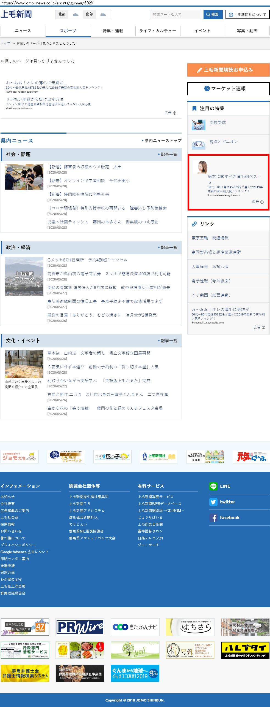
Task: Switch to the ニュース navigation tab
Action: pyautogui.click(x=23, y=31)
